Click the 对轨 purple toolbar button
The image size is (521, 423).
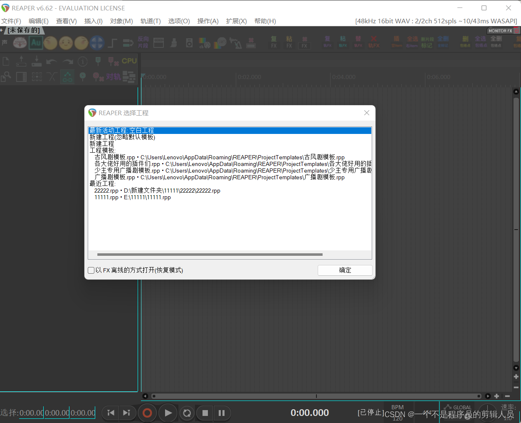click(x=114, y=77)
